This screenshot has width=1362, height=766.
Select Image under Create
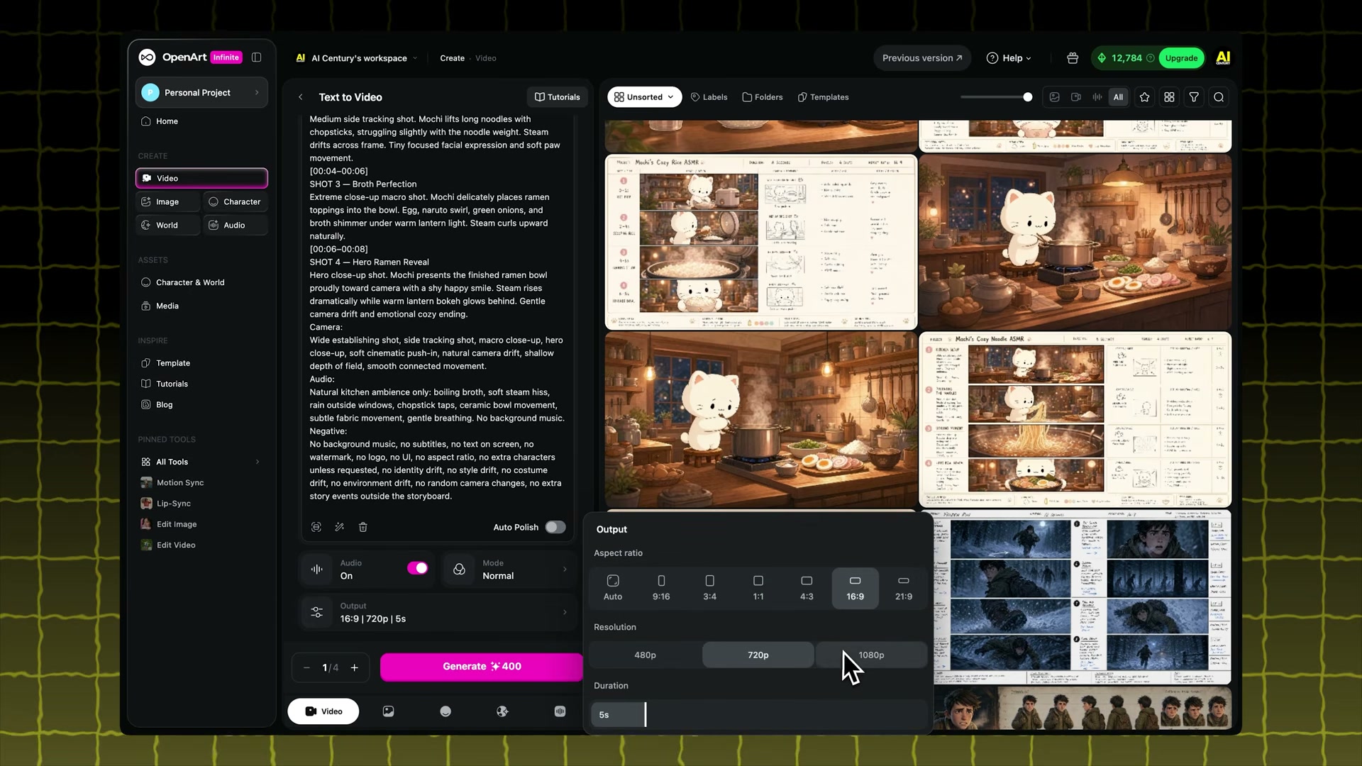[167, 201]
